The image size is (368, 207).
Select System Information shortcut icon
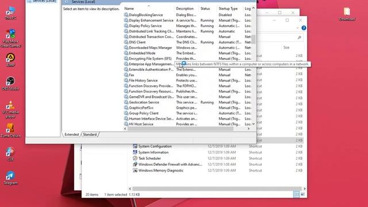135,152
